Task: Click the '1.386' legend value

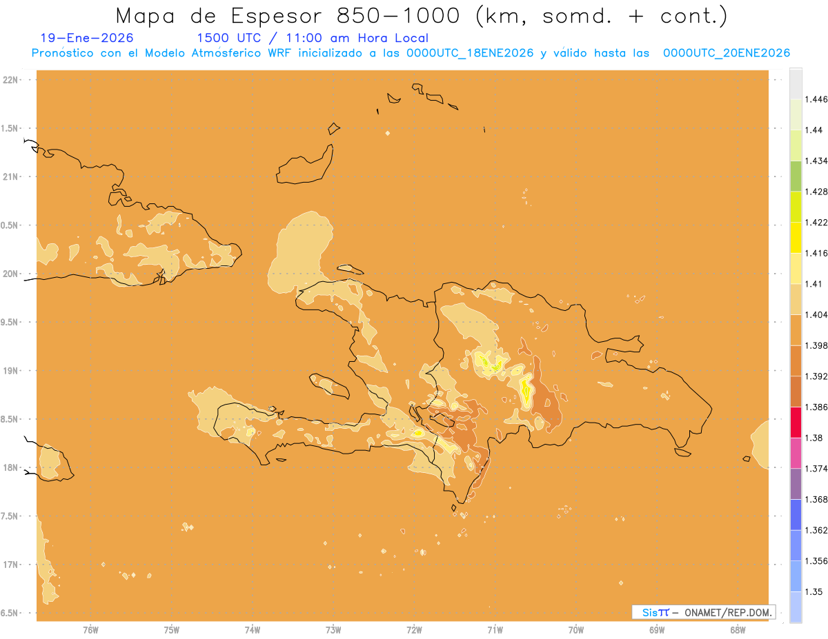Action: pos(816,407)
